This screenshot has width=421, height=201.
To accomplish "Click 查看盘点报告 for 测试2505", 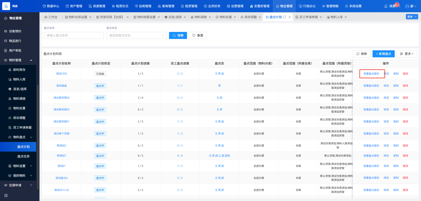I will point(371,74).
